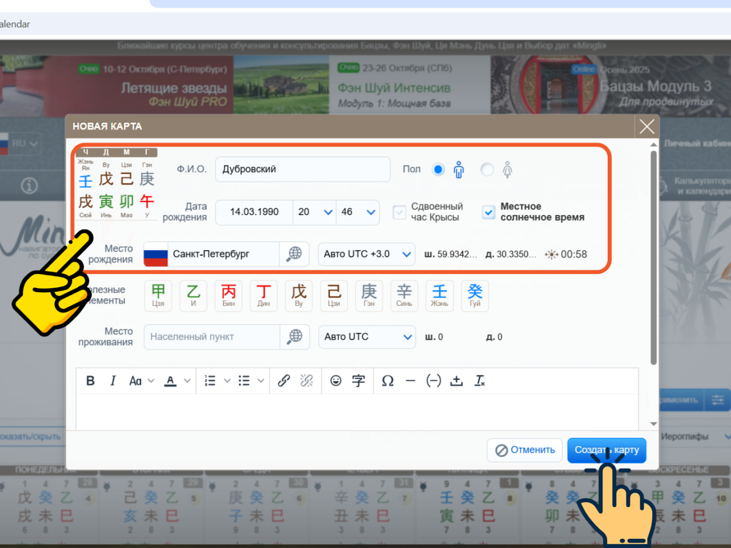Image resolution: width=731 pixels, height=548 pixels.
Task: Insert a link in the editor
Action: point(284,381)
